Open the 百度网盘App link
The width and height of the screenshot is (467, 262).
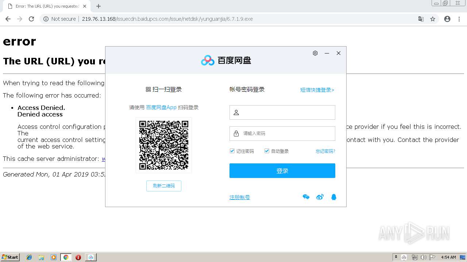point(161,107)
